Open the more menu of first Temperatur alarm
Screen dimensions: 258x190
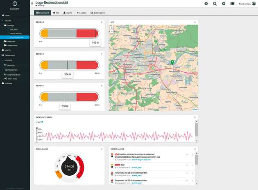click(192, 173)
